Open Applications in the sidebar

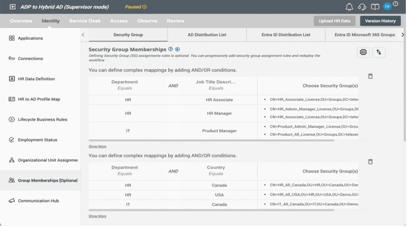[30, 38]
